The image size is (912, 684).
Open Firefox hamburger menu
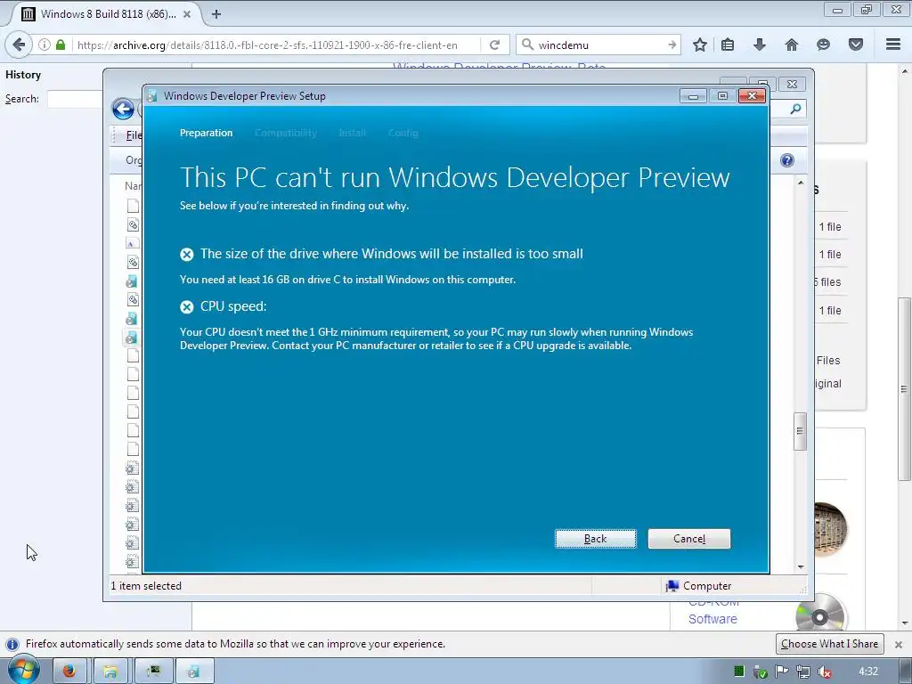tap(893, 45)
